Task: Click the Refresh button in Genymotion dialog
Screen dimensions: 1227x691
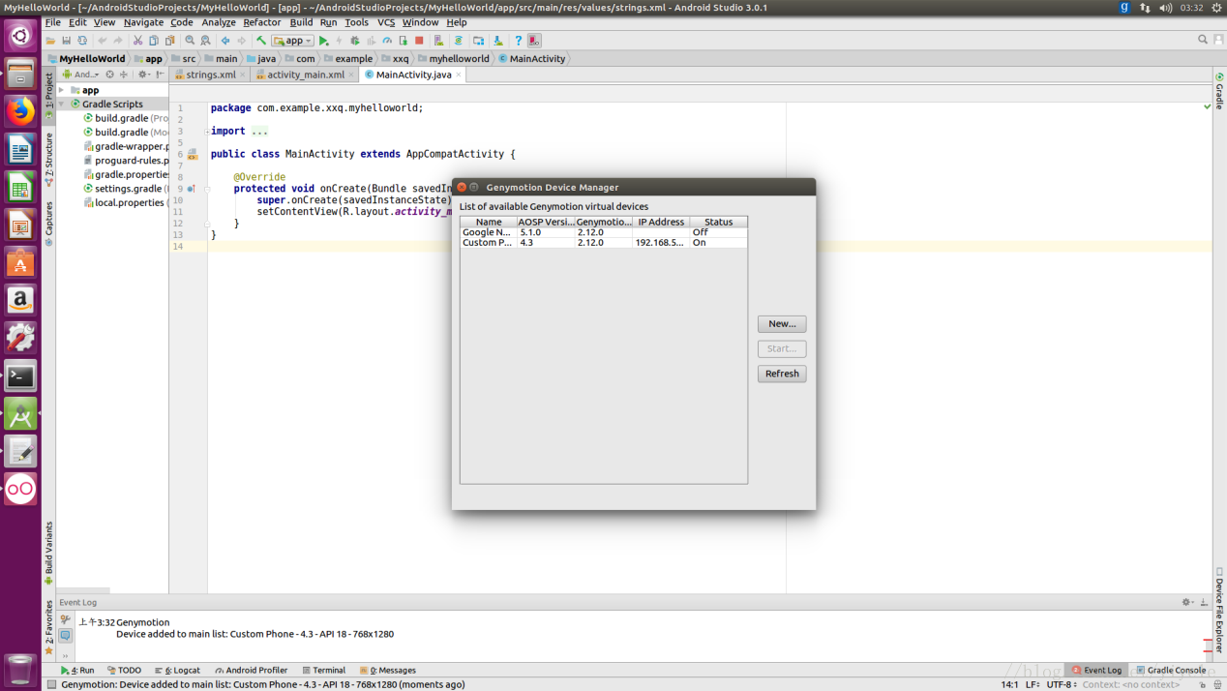Action: (782, 374)
